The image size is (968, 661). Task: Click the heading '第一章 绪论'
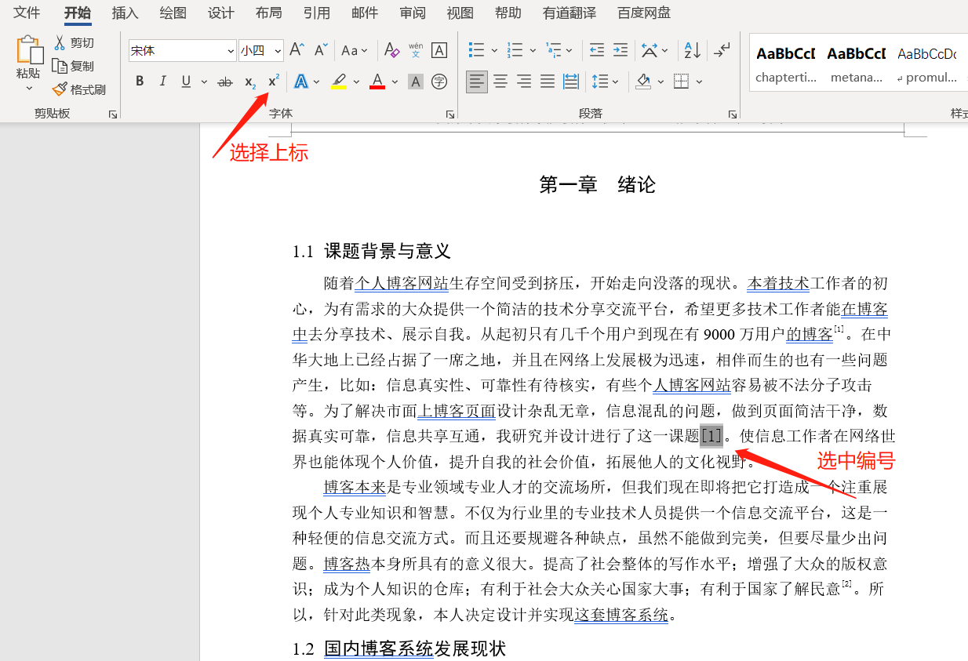tap(597, 185)
